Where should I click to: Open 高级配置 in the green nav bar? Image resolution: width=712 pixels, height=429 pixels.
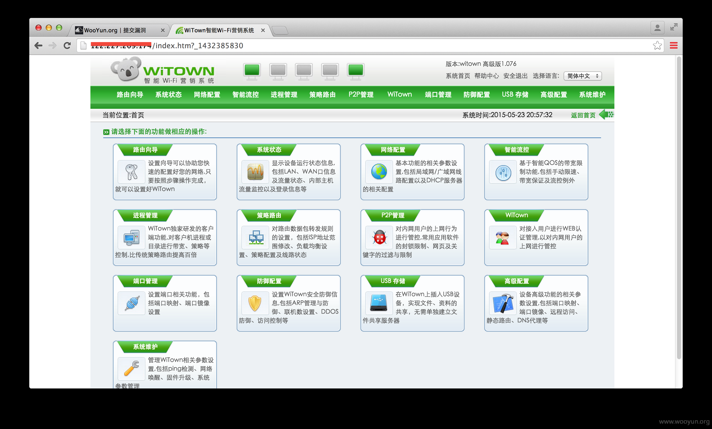(554, 95)
